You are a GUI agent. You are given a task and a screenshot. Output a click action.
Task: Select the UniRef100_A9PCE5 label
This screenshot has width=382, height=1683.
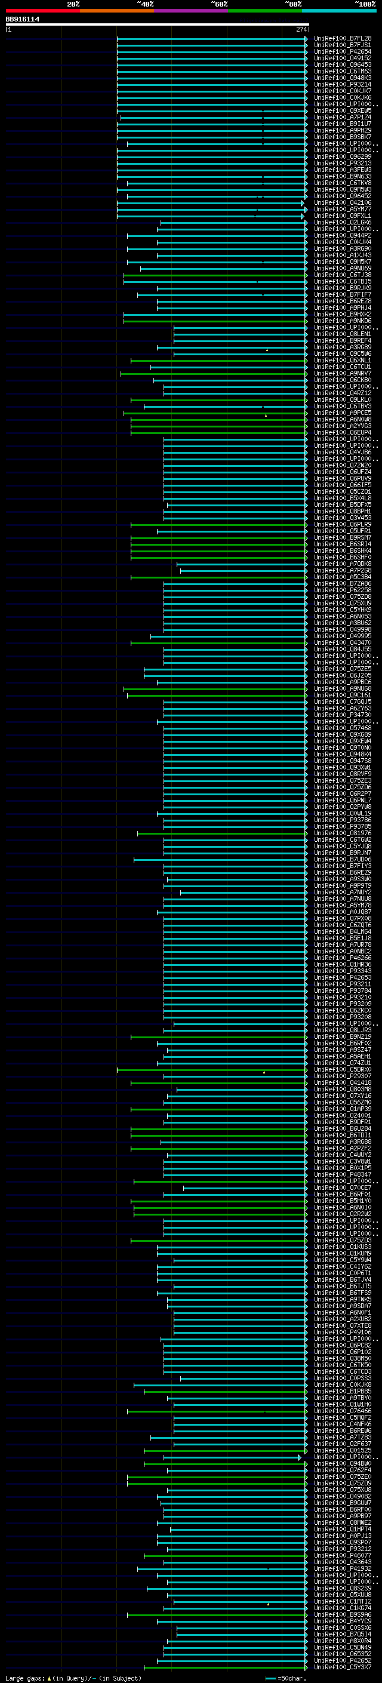pyautogui.click(x=343, y=413)
